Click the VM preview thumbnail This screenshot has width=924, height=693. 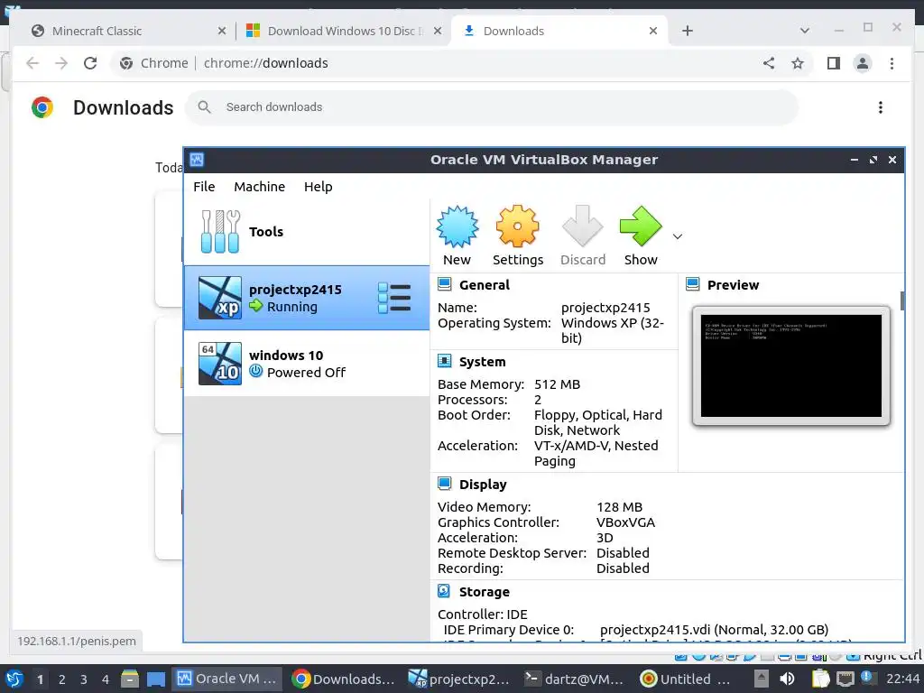click(x=790, y=365)
